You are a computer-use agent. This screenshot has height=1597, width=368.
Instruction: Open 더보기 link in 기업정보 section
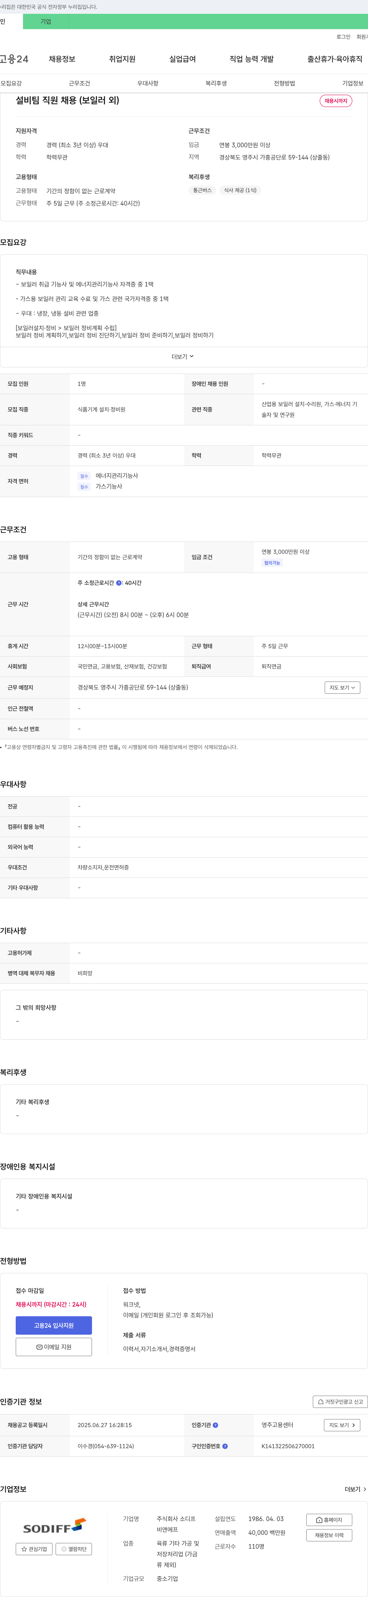(356, 1489)
